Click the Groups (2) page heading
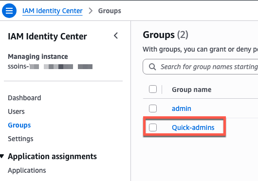This screenshot has width=258, height=181. coord(166,35)
